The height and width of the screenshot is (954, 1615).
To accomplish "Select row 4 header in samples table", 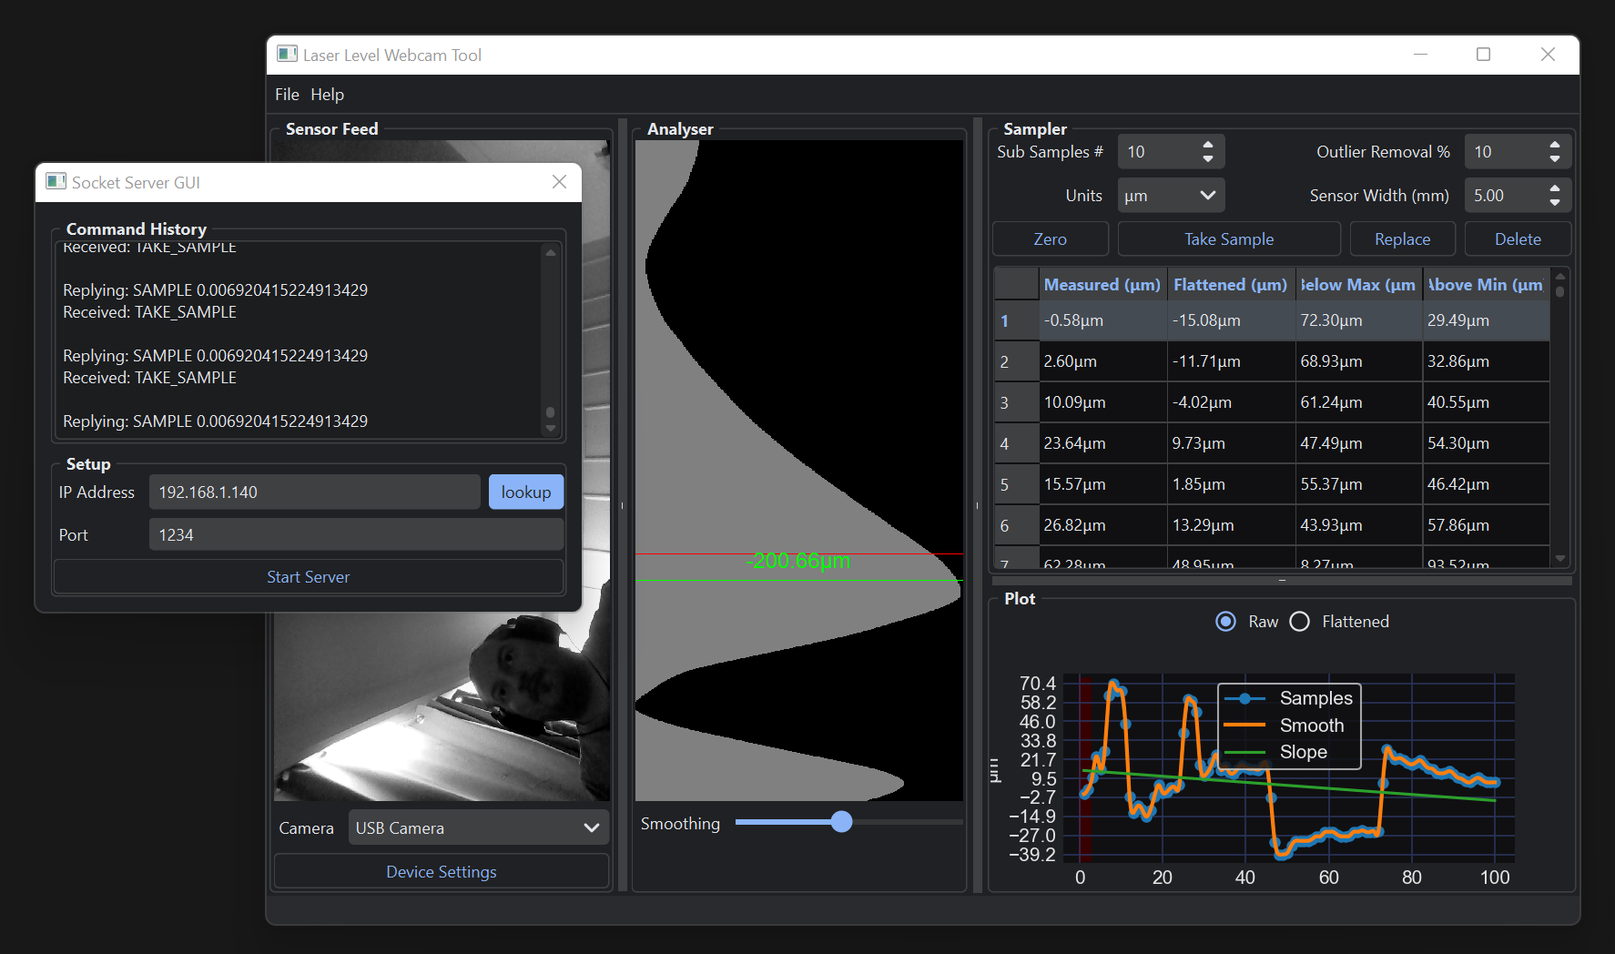I will click(1017, 443).
